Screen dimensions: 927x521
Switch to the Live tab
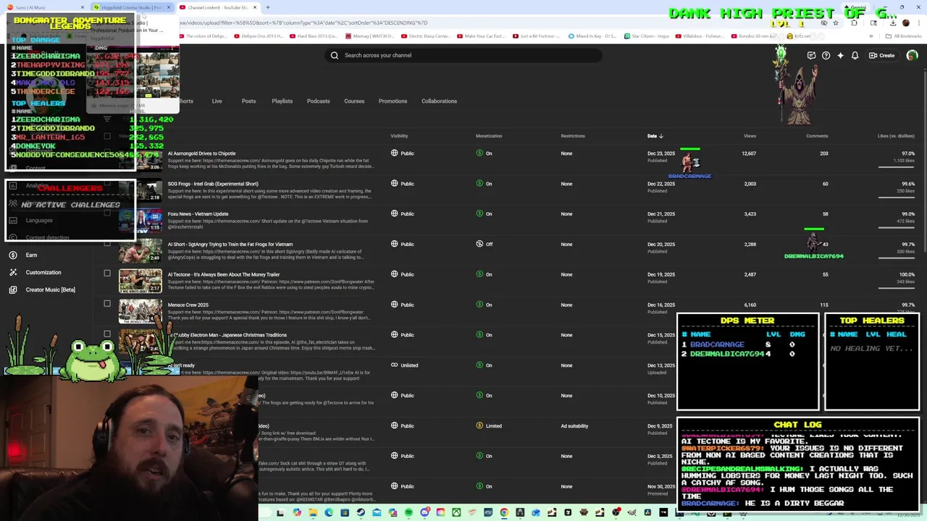217,101
